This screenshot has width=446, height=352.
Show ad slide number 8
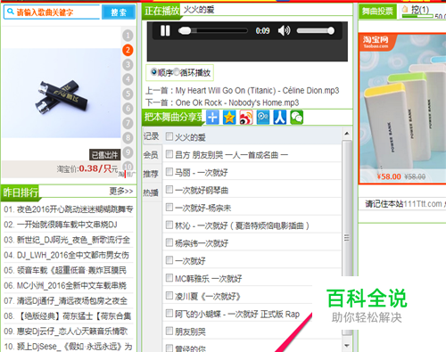(128, 137)
